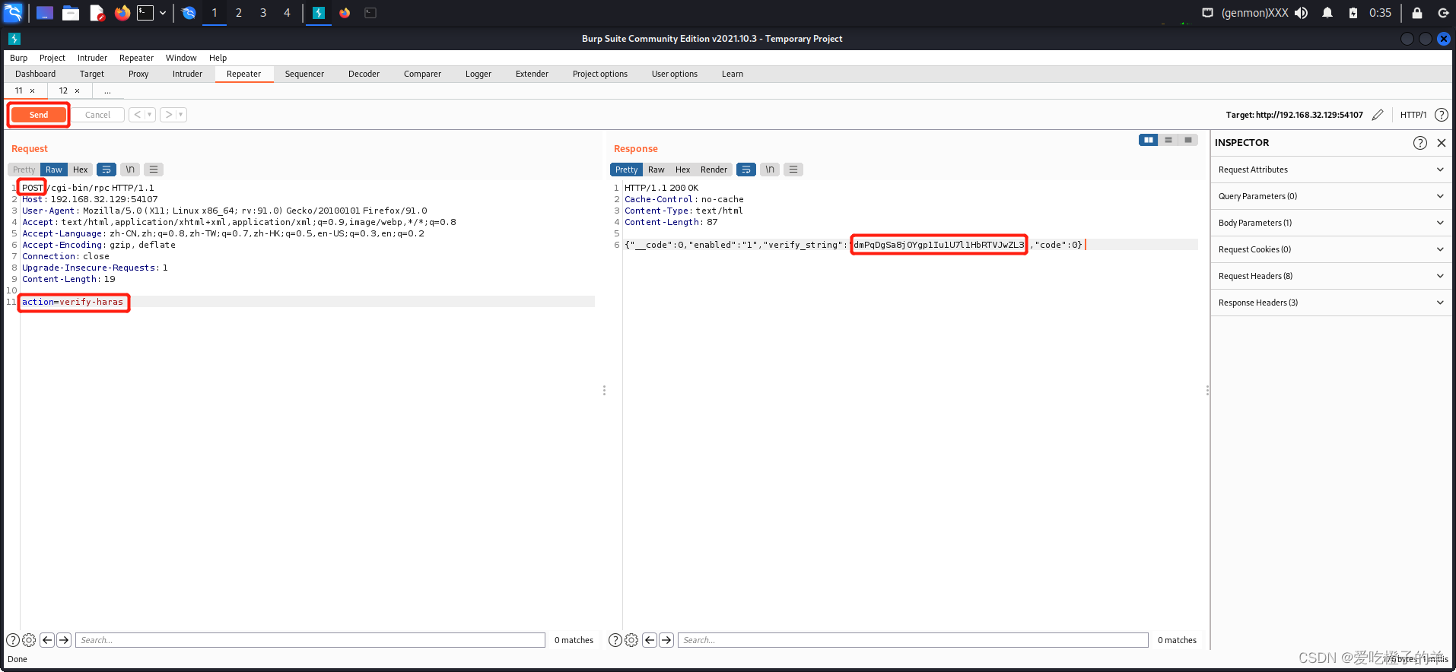Select Repeater tab 11
Viewport: 1456px width, 672px height.
point(19,90)
